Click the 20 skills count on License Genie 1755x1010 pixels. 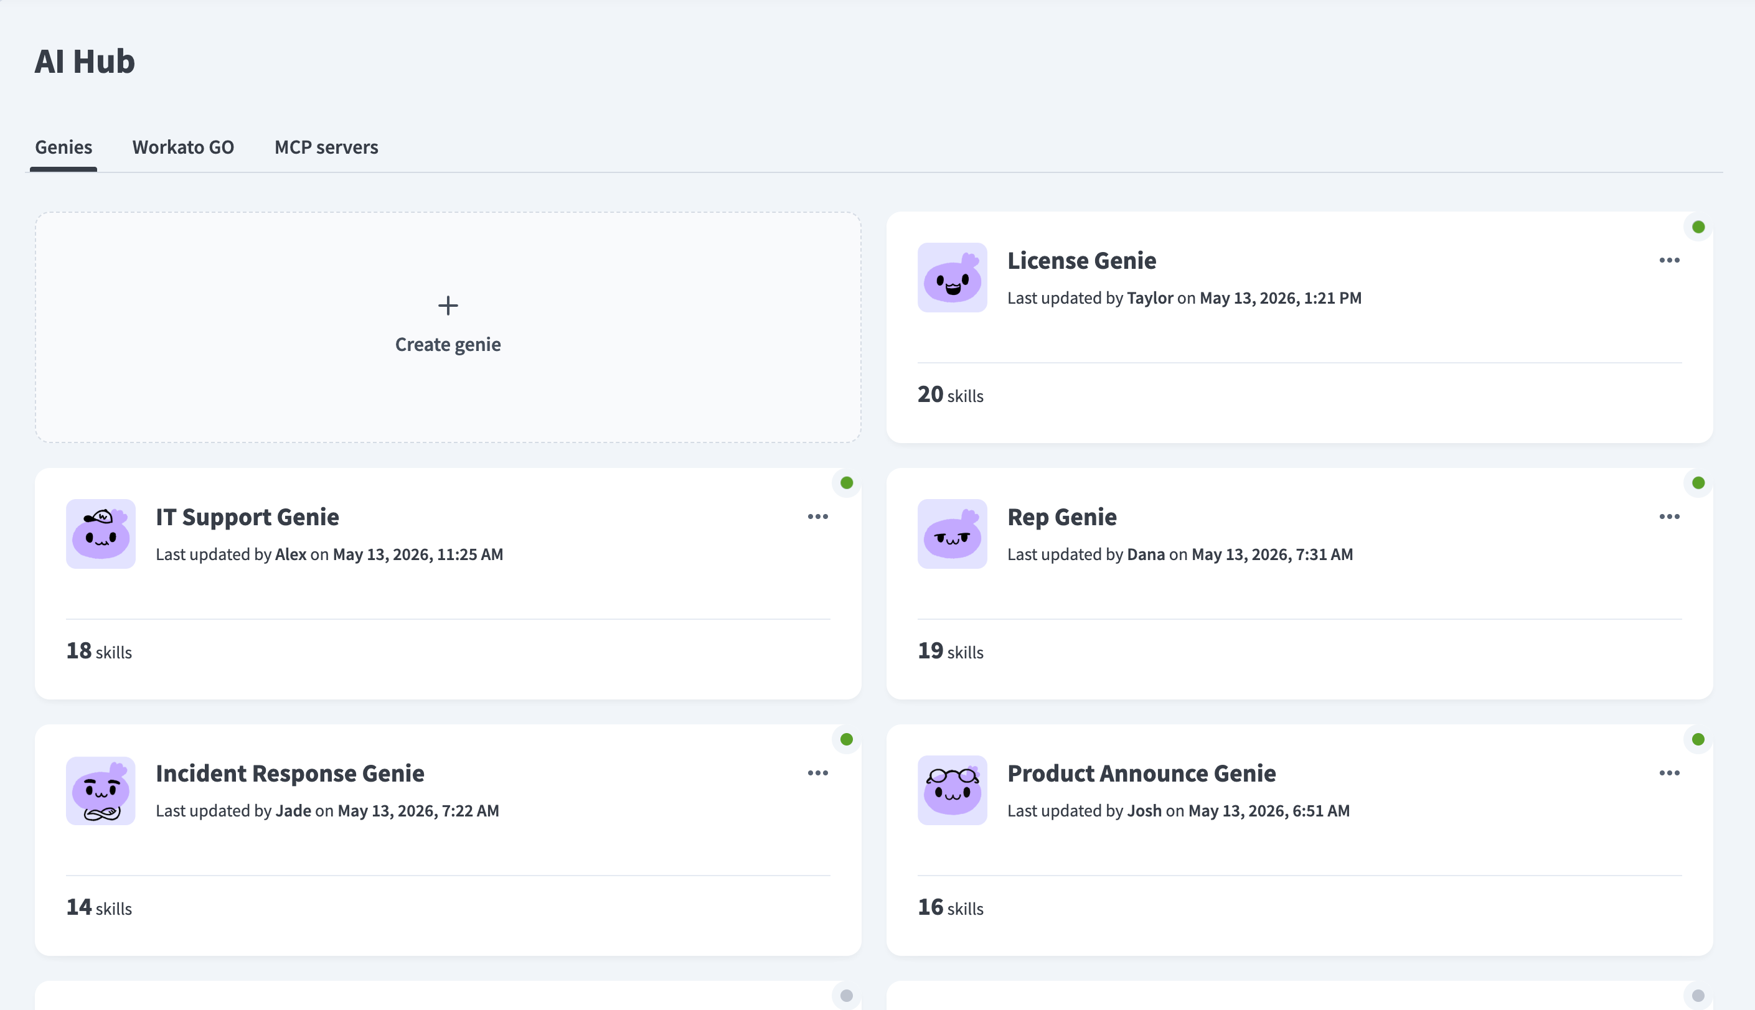(x=950, y=395)
